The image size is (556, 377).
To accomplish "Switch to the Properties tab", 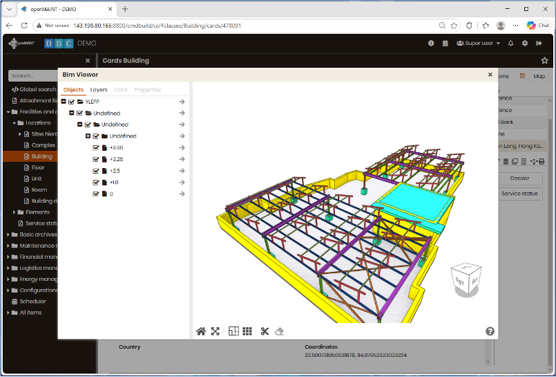I will coord(148,90).
